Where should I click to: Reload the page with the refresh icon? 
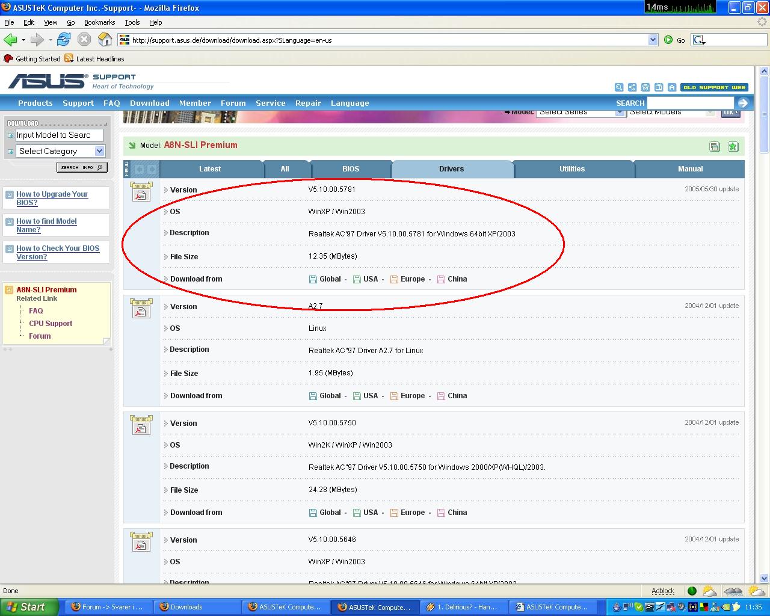[64, 40]
